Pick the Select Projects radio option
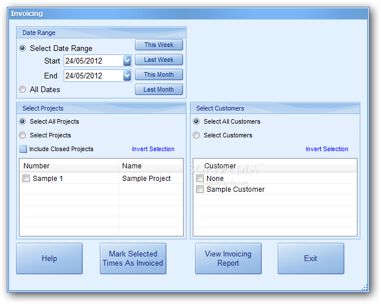The image size is (381, 304). 22,135
